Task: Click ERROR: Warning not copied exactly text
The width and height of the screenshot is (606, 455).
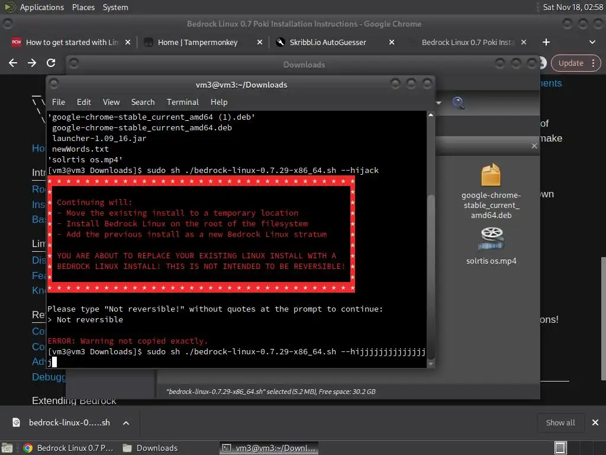Action: click(128, 341)
